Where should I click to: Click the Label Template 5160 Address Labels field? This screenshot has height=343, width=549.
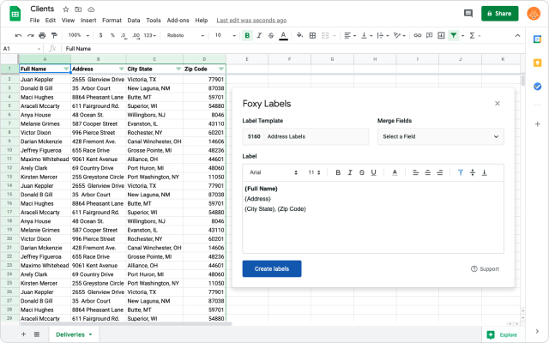[x=305, y=136]
